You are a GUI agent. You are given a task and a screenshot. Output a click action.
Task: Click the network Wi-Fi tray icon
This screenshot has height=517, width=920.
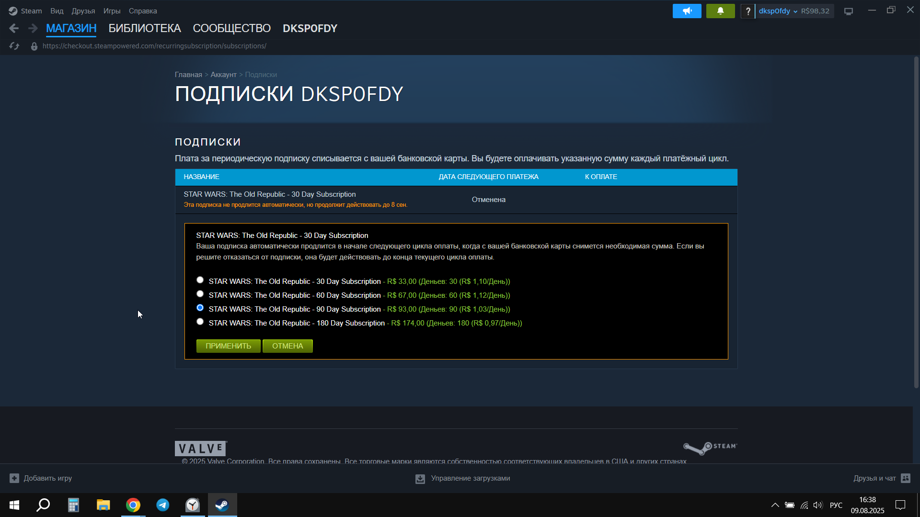tap(804, 505)
